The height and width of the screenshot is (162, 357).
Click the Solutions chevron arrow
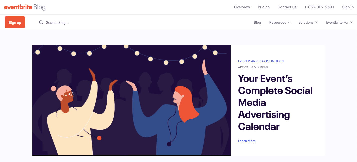[x=316, y=22]
